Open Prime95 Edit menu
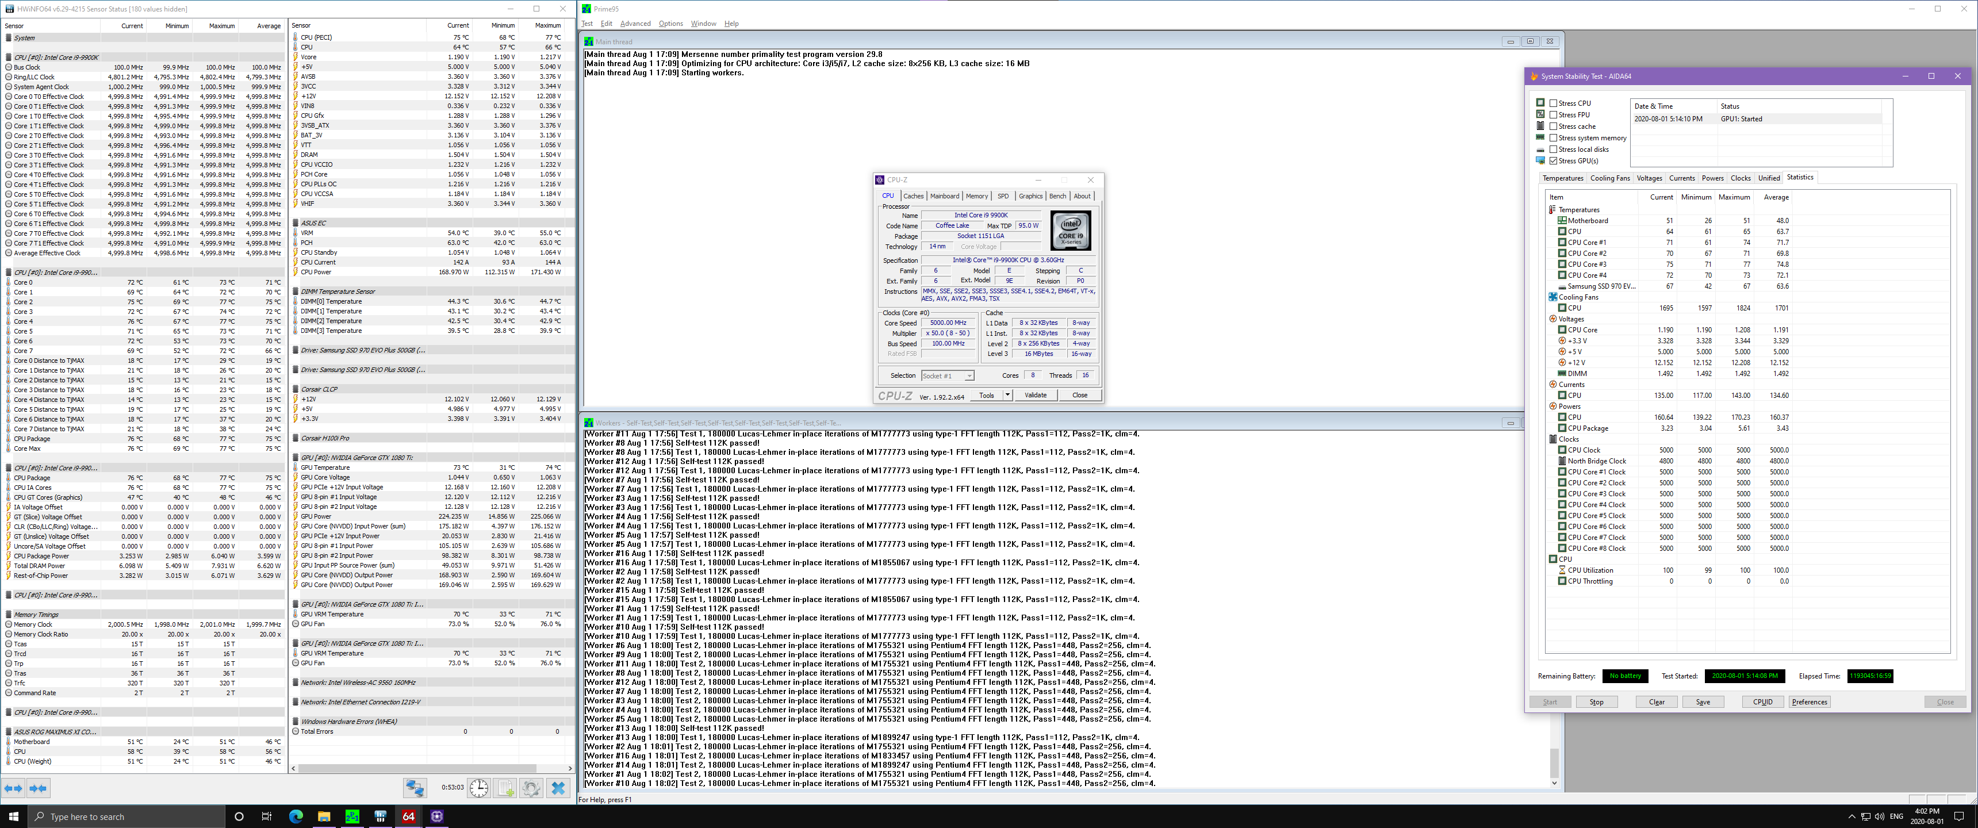This screenshot has width=1978, height=828. pos(607,23)
